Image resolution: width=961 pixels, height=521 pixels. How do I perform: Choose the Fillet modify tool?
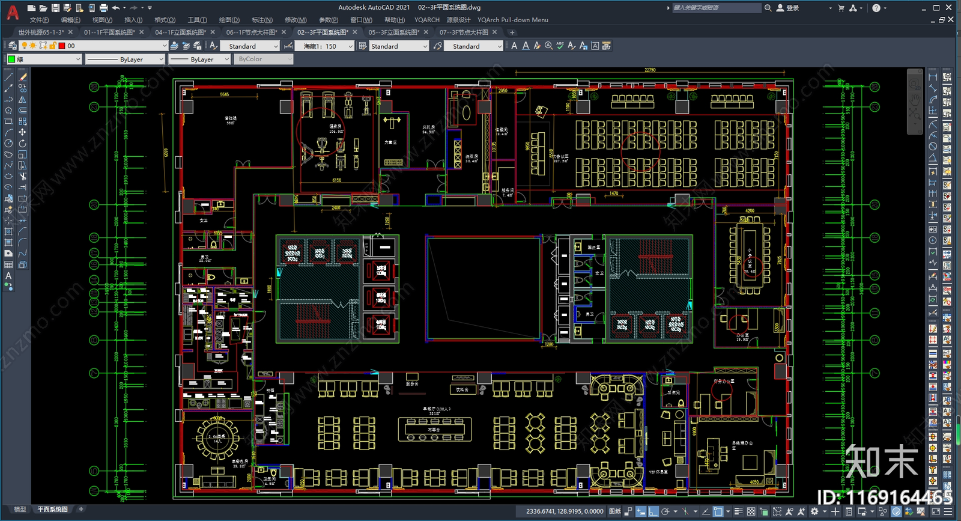tap(22, 242)
